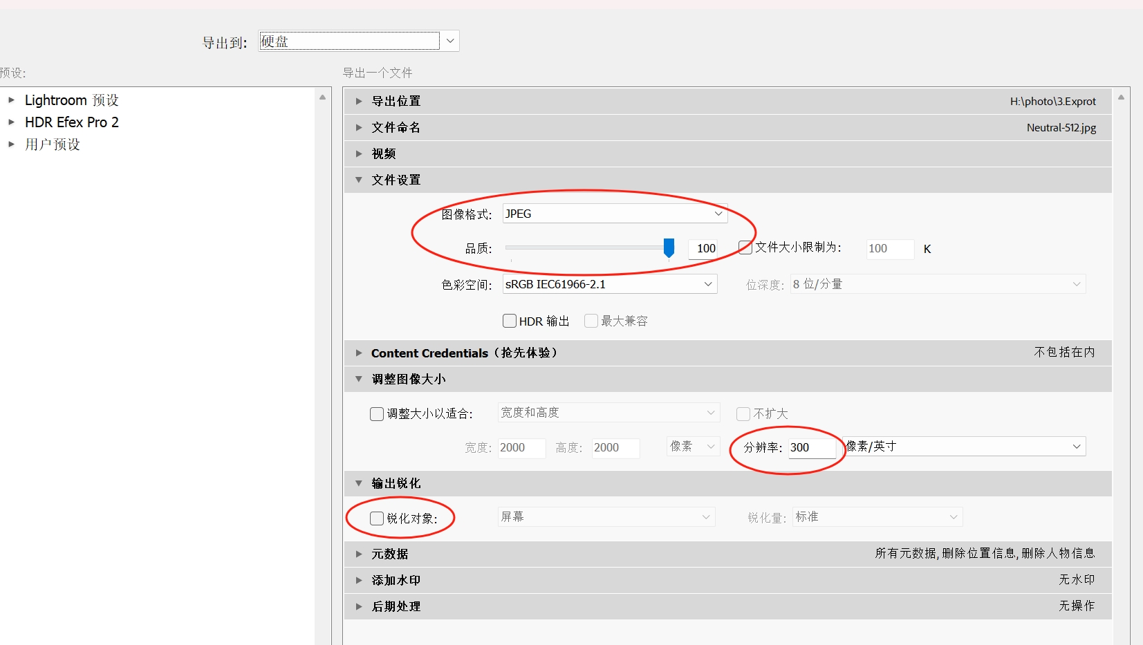Collapse the 文件设置 section
Viewport: 1143px width, 645px height.
point(359,180)
